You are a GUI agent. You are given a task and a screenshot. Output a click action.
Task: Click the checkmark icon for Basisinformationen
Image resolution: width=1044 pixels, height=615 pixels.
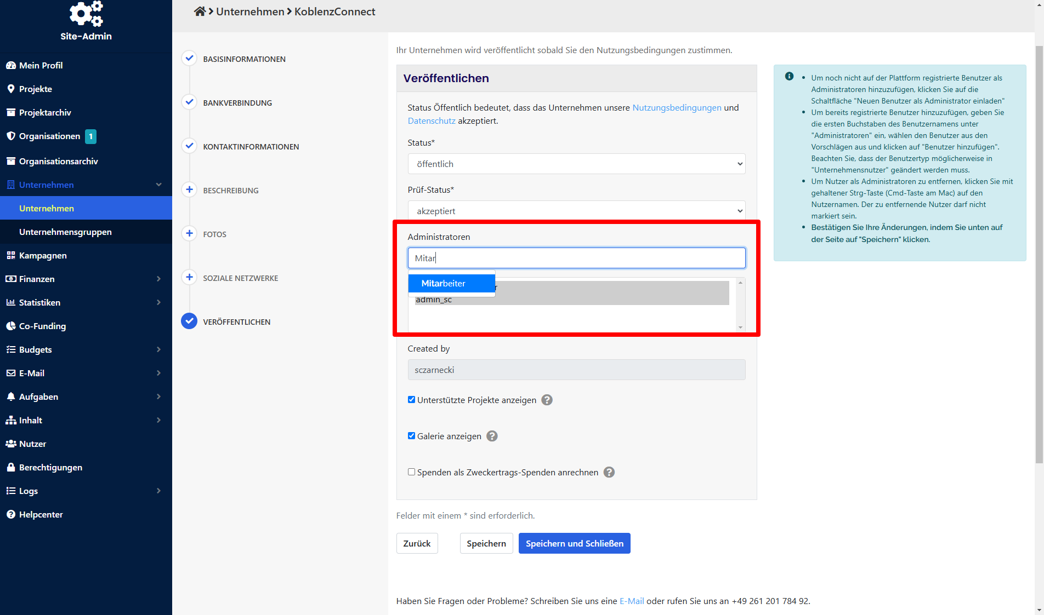[x=189, y=59]
